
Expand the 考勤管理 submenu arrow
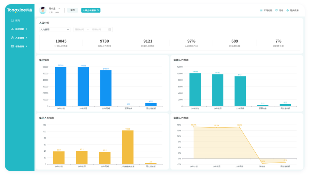coord(26,46)
